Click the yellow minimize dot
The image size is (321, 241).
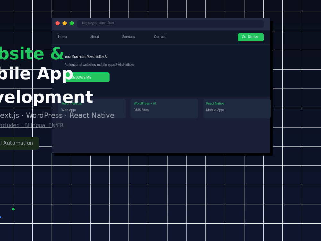point(65,23)
